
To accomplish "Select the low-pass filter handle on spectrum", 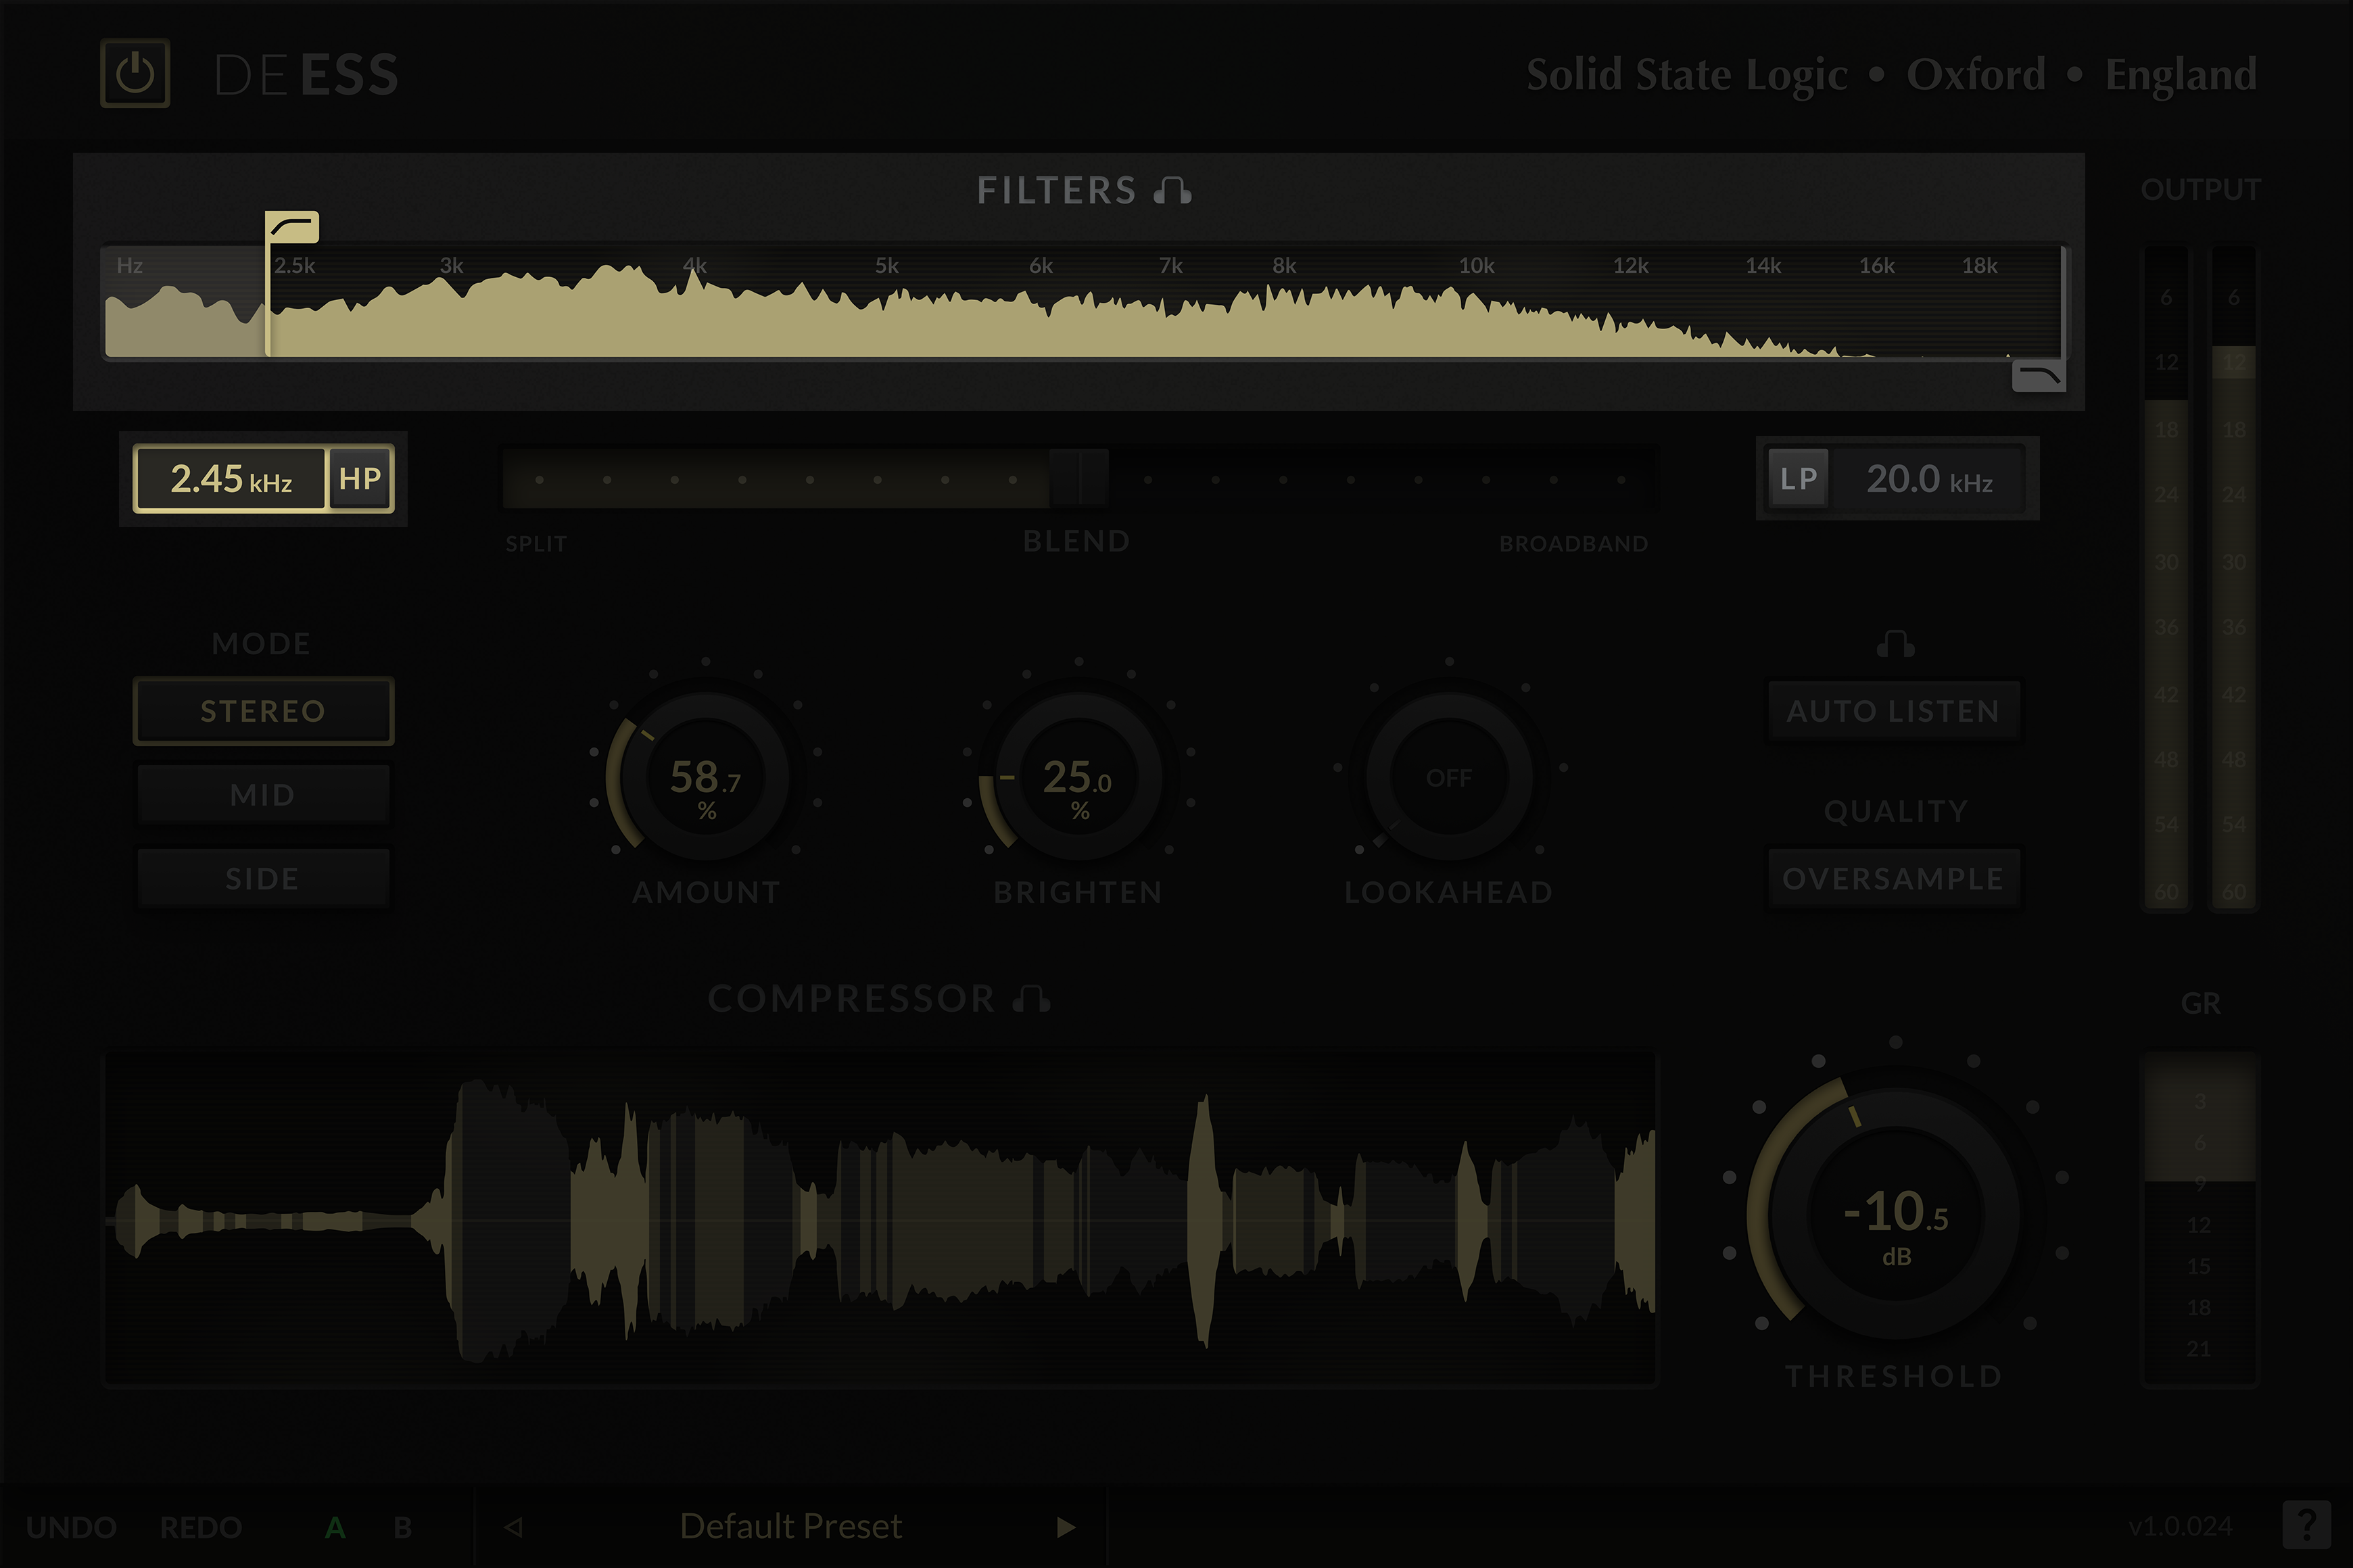I will pyautogui.click(x=2039, y=376).
